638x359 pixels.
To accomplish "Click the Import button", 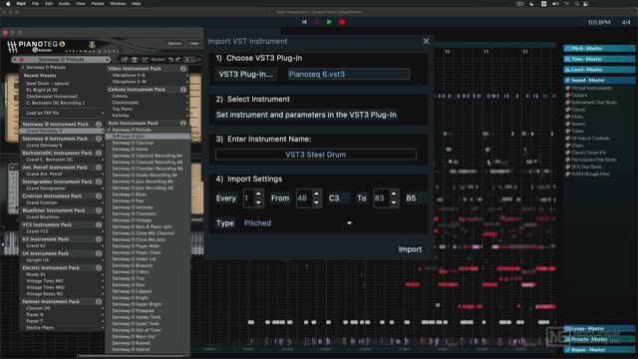I will tap(410, 249).
